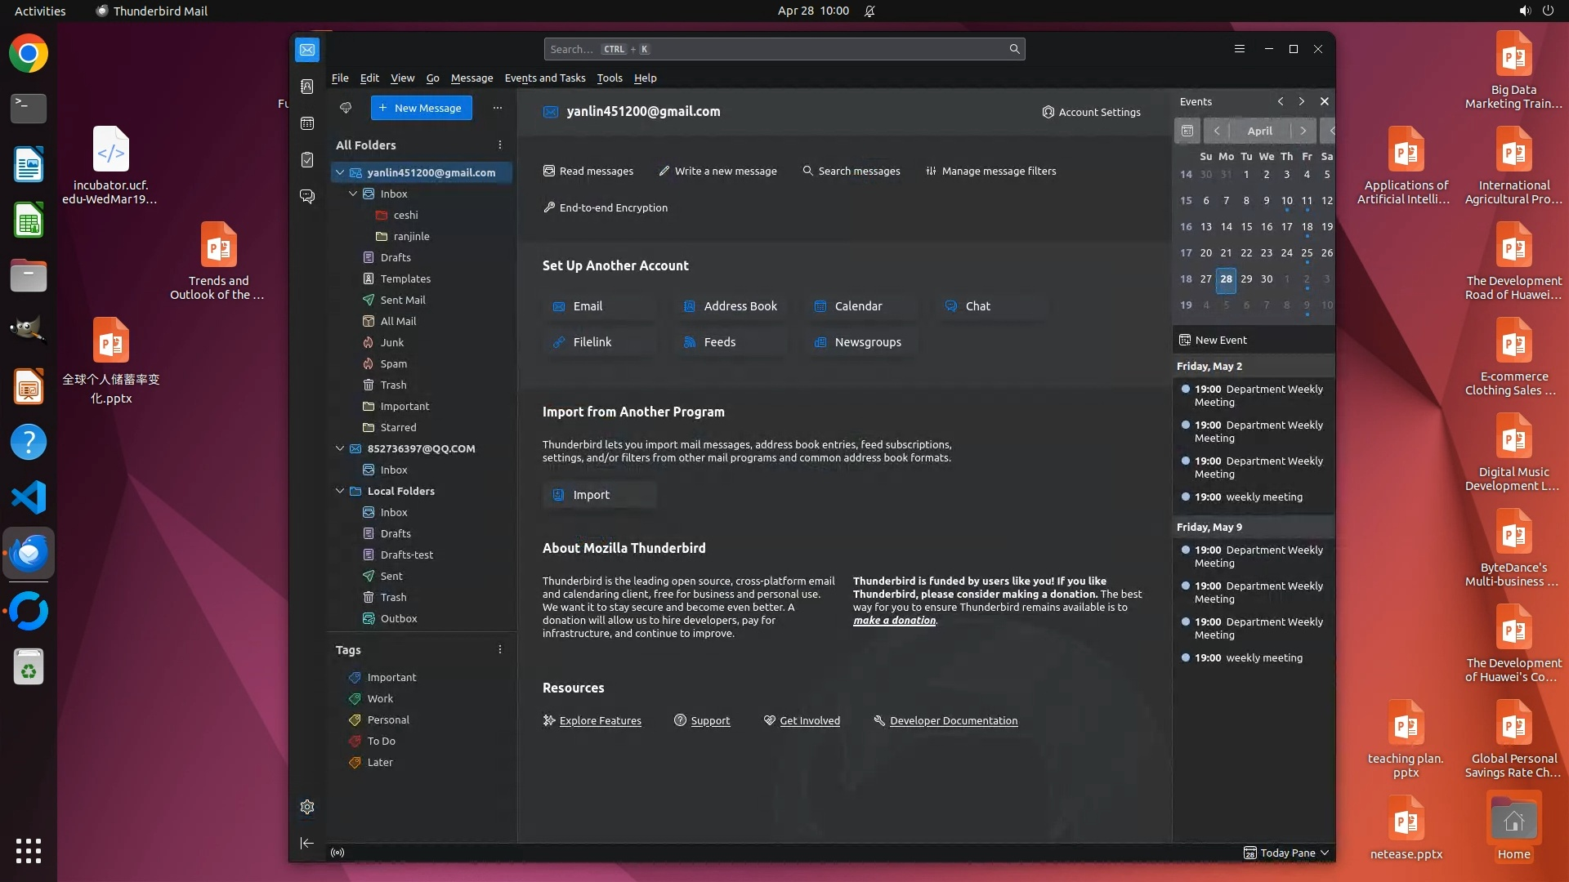The width and height of the screenshot is (1569, 882).
Task: Collapse the spaces toolbar arrow icon
Action: 307,843
